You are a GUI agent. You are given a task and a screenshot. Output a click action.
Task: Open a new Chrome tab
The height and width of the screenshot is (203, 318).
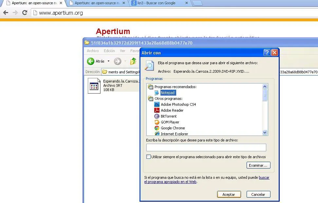[197, 3]
